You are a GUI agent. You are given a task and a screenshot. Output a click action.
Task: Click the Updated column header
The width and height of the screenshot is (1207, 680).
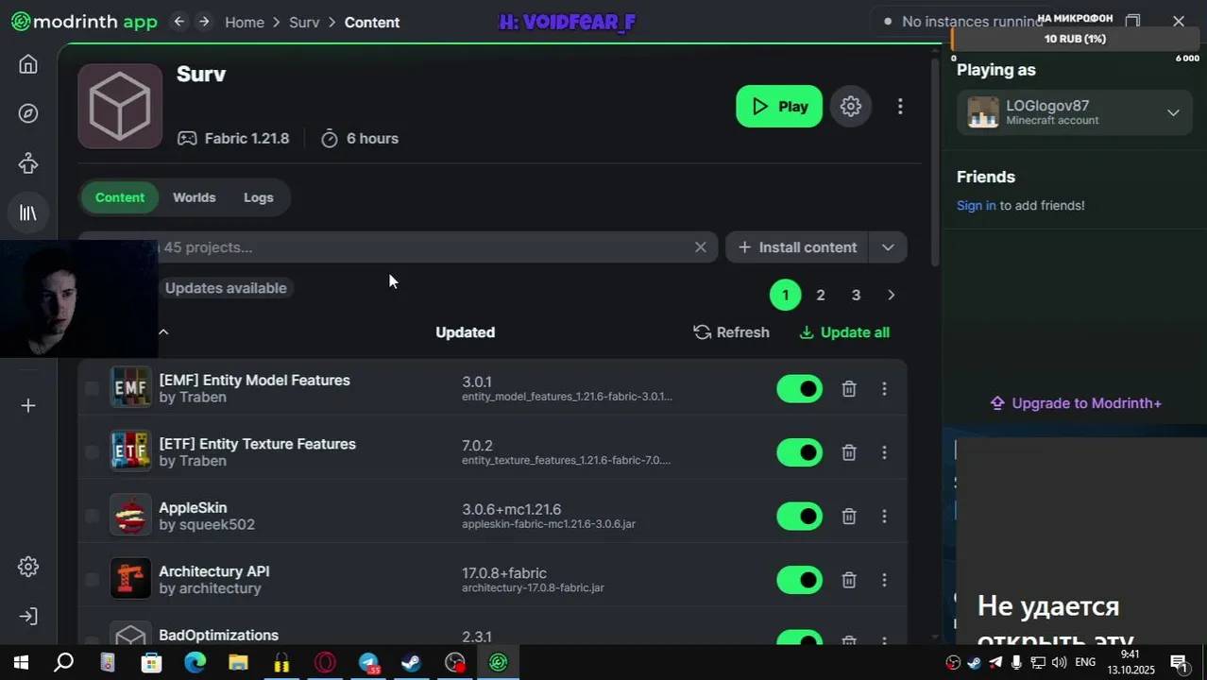pos(465,332)
